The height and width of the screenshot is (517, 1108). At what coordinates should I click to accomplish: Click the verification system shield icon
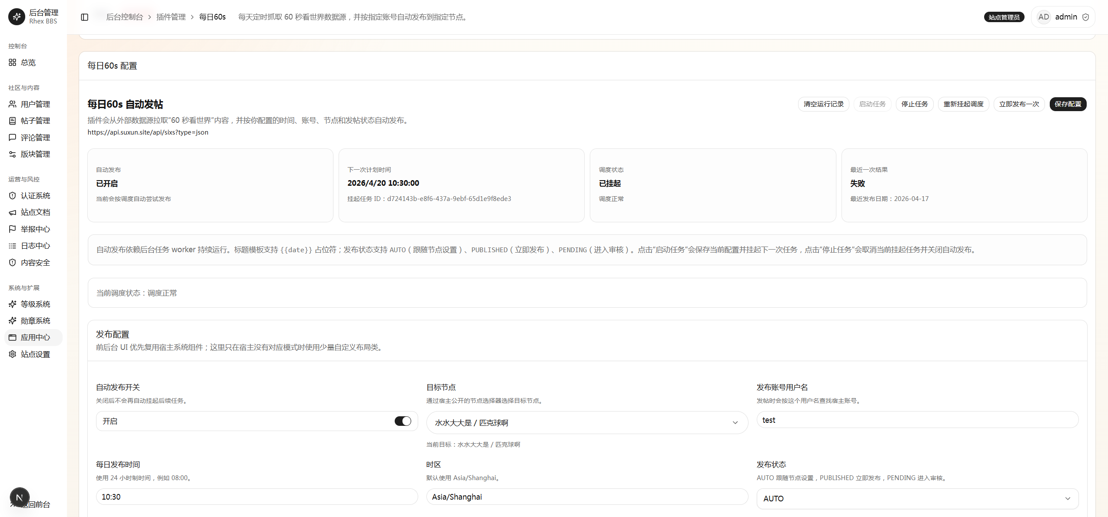click(x=12, y=196)
